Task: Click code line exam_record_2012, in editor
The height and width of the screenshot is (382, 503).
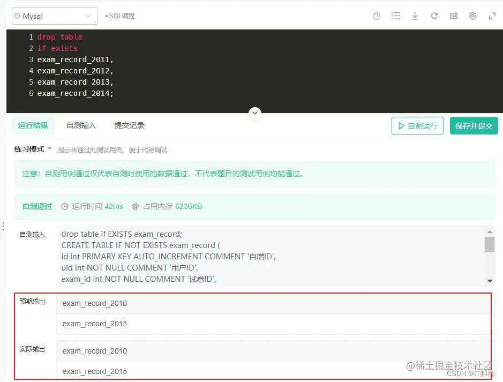Action: tap(76, 71)
